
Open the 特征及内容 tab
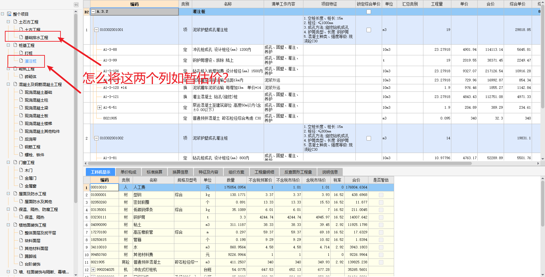coord(208,172)
